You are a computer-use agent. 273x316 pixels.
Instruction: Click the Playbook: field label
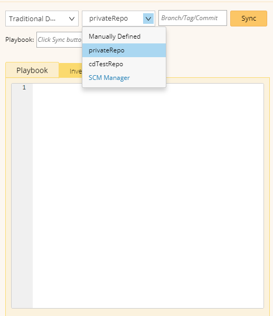20,40
